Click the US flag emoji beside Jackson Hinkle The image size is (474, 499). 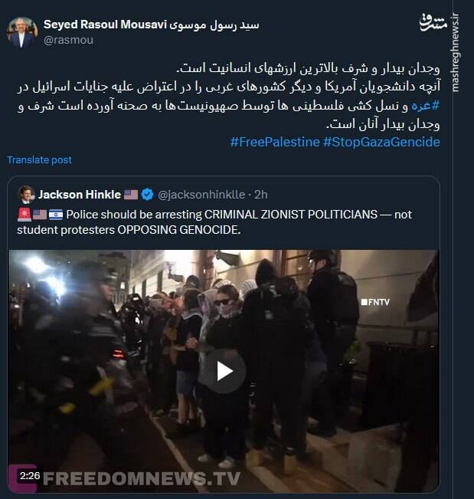131,195
